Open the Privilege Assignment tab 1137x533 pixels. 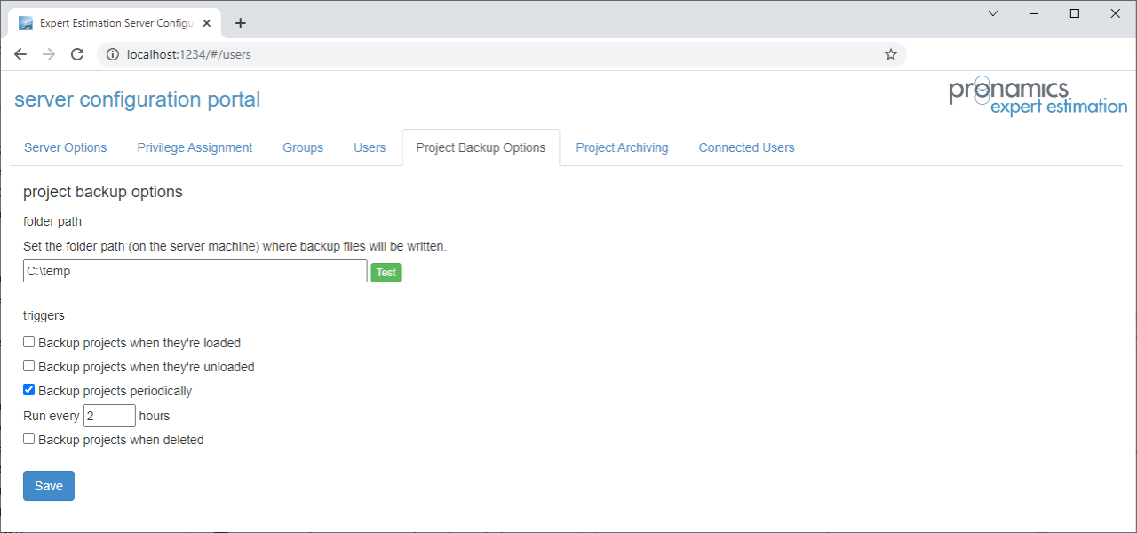tap(195, 147)
